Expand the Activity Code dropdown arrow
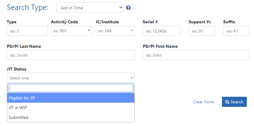This screenshot has width=254, height=126. click(89, 31)
